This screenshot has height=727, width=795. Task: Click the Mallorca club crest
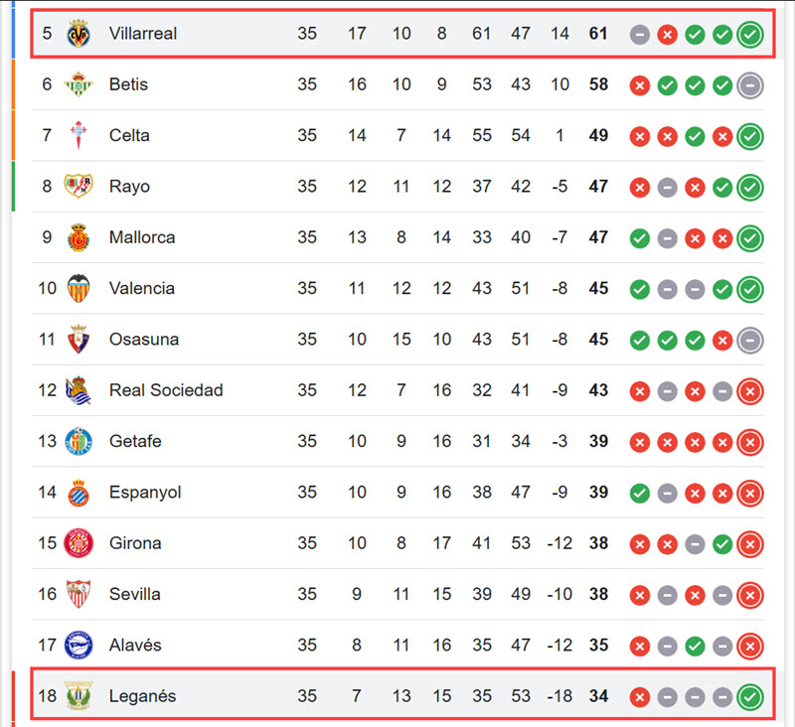tap(79, 237)
